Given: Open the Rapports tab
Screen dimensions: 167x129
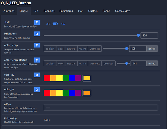Looking at the screenshot, I should [49, 11].
